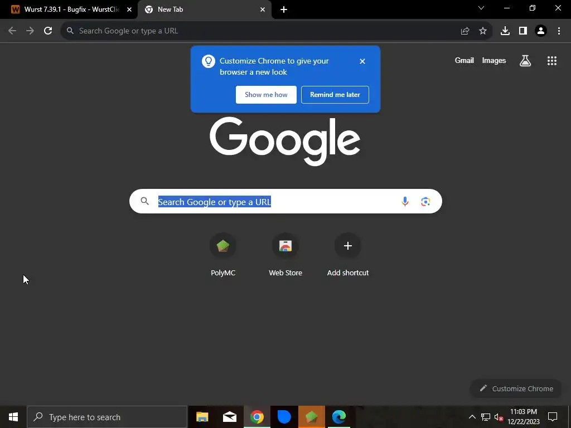The height and width of the screenshot is (428, 571).
Task: Open the Images link
Action: click(x=494, y=61)
